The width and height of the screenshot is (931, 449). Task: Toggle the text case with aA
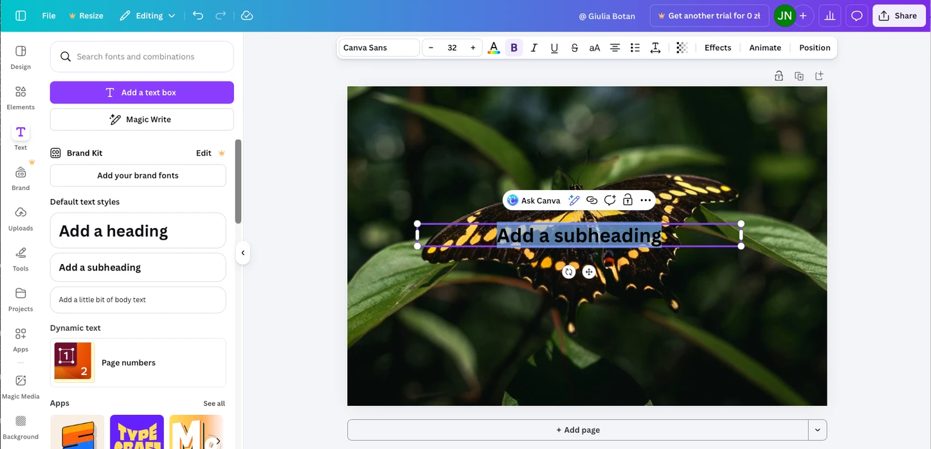pyautogui.click(x=594, y=47)
